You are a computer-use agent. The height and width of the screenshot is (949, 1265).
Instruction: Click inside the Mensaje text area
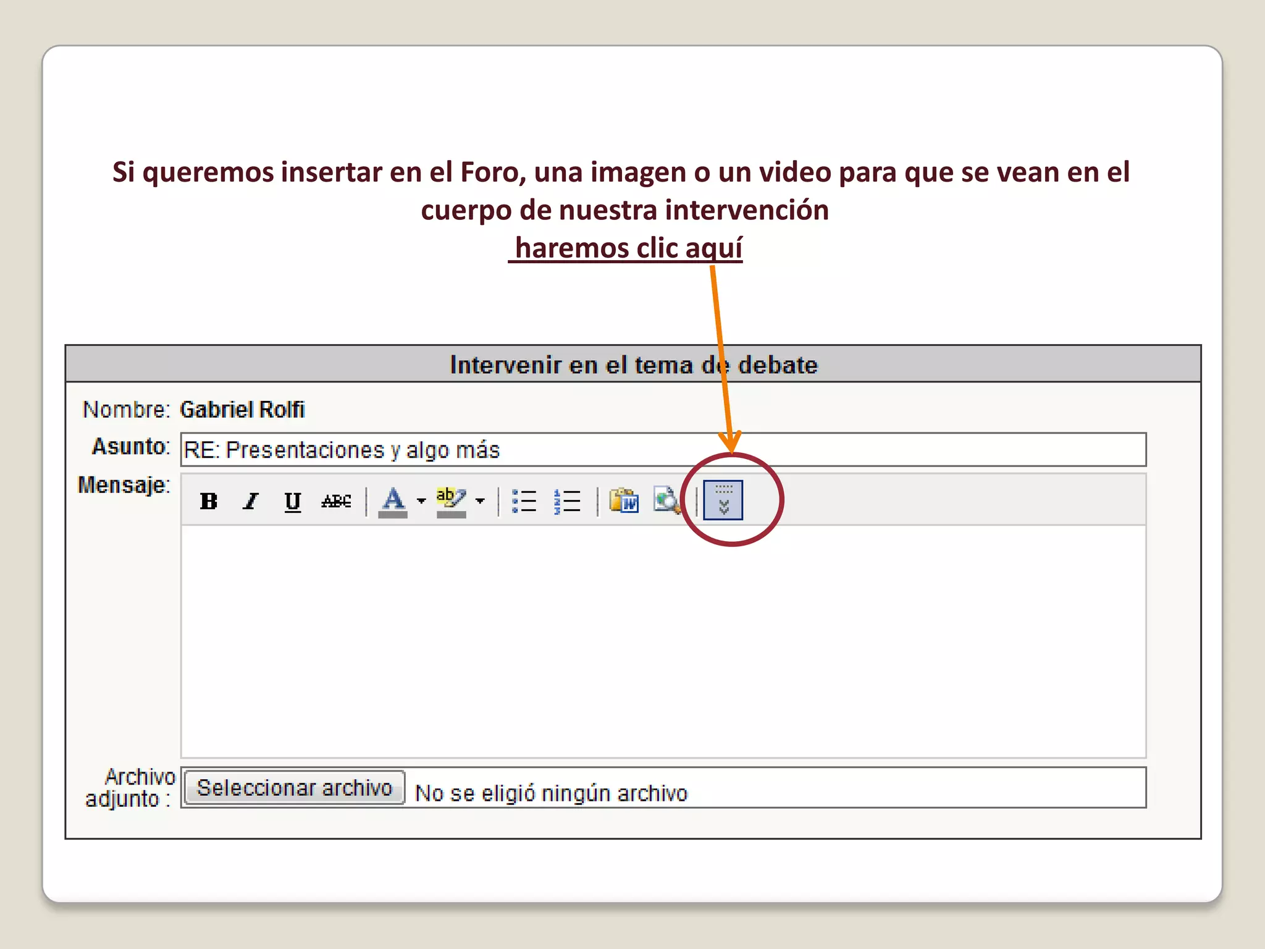663,641
